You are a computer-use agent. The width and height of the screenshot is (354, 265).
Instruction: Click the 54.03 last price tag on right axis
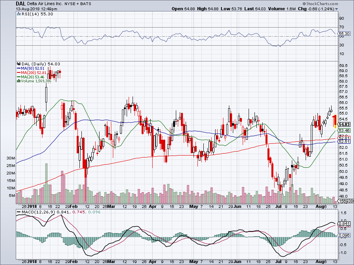(x=344, y=124)
